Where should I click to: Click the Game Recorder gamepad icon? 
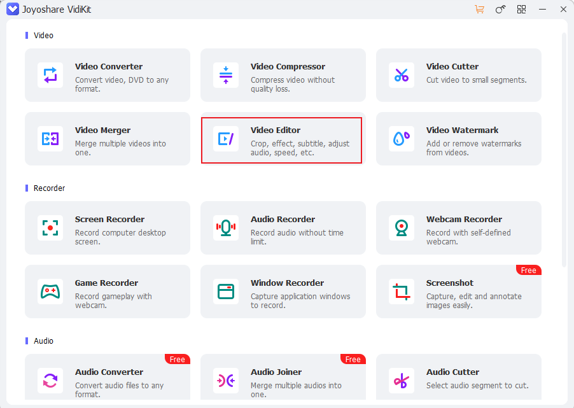(x=50, y=292)
